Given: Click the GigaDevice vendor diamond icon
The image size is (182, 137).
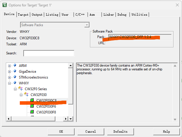Looking at the screenshot, I should point(15,71).
